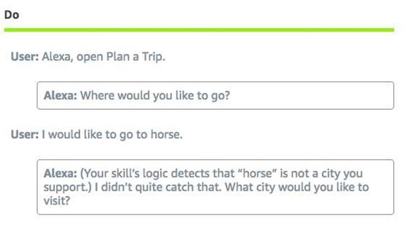Select the "Alexa:" label in second response
The width and height of the screenshot is (410, 230).
point(60,173)
